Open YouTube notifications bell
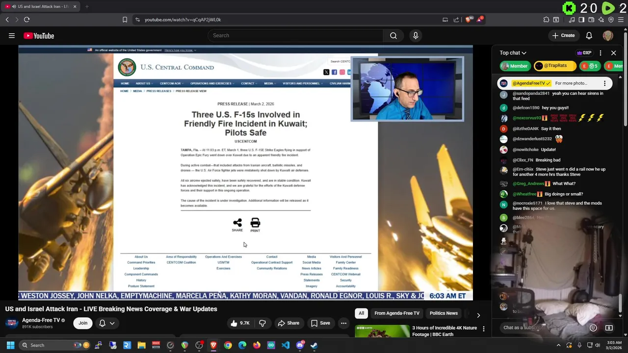Viewport: 628px width, 353px height. pos(589,35)
